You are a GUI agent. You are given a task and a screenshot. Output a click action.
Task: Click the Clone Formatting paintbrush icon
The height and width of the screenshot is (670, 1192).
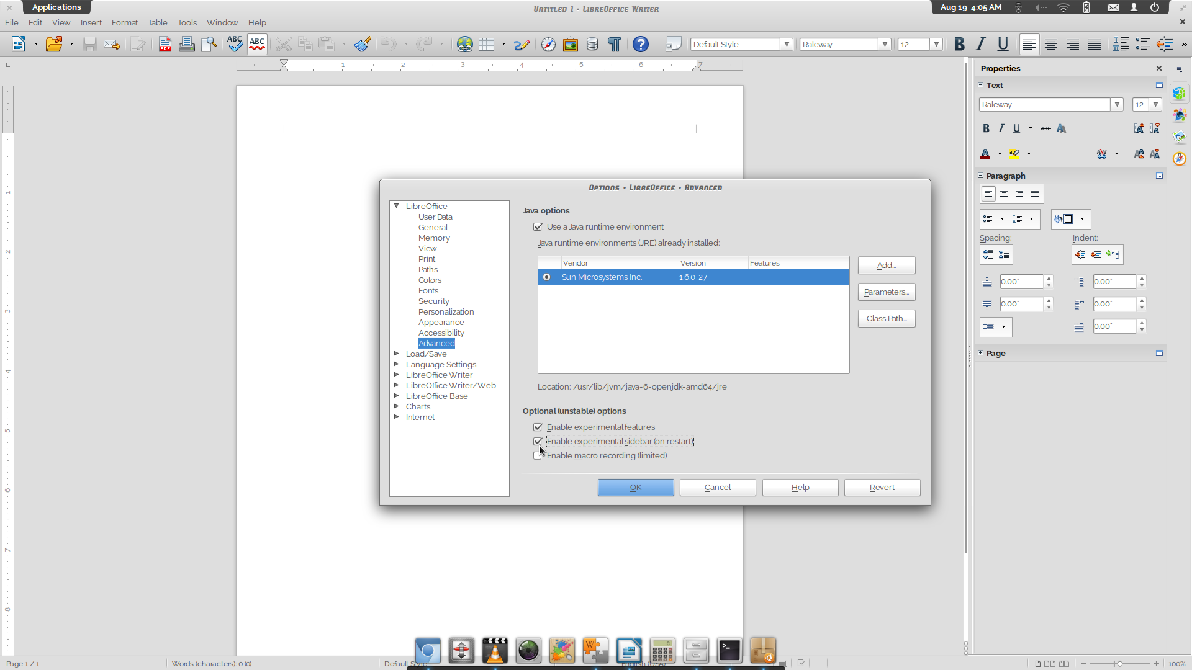pyautogui.click(x=363, y=44)
